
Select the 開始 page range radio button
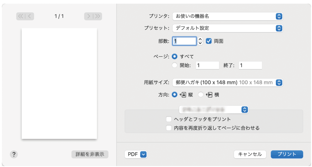[175, 65]
